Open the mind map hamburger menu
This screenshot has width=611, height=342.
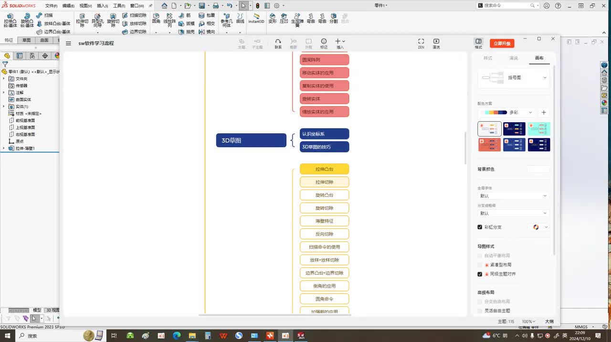[68, 43]
